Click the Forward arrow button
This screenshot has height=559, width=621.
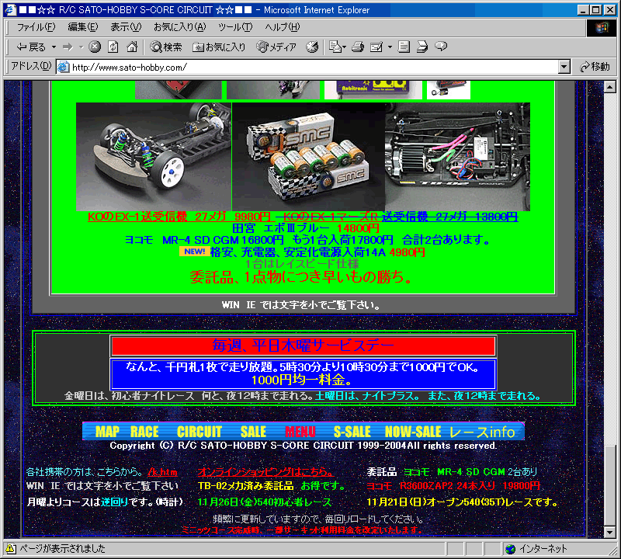pyautogui.click(x=68, y=47)
